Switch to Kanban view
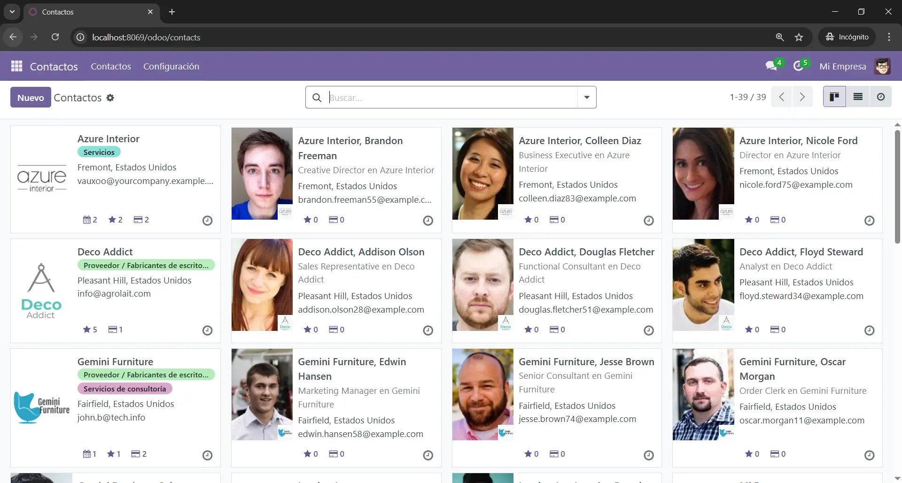 834,97
